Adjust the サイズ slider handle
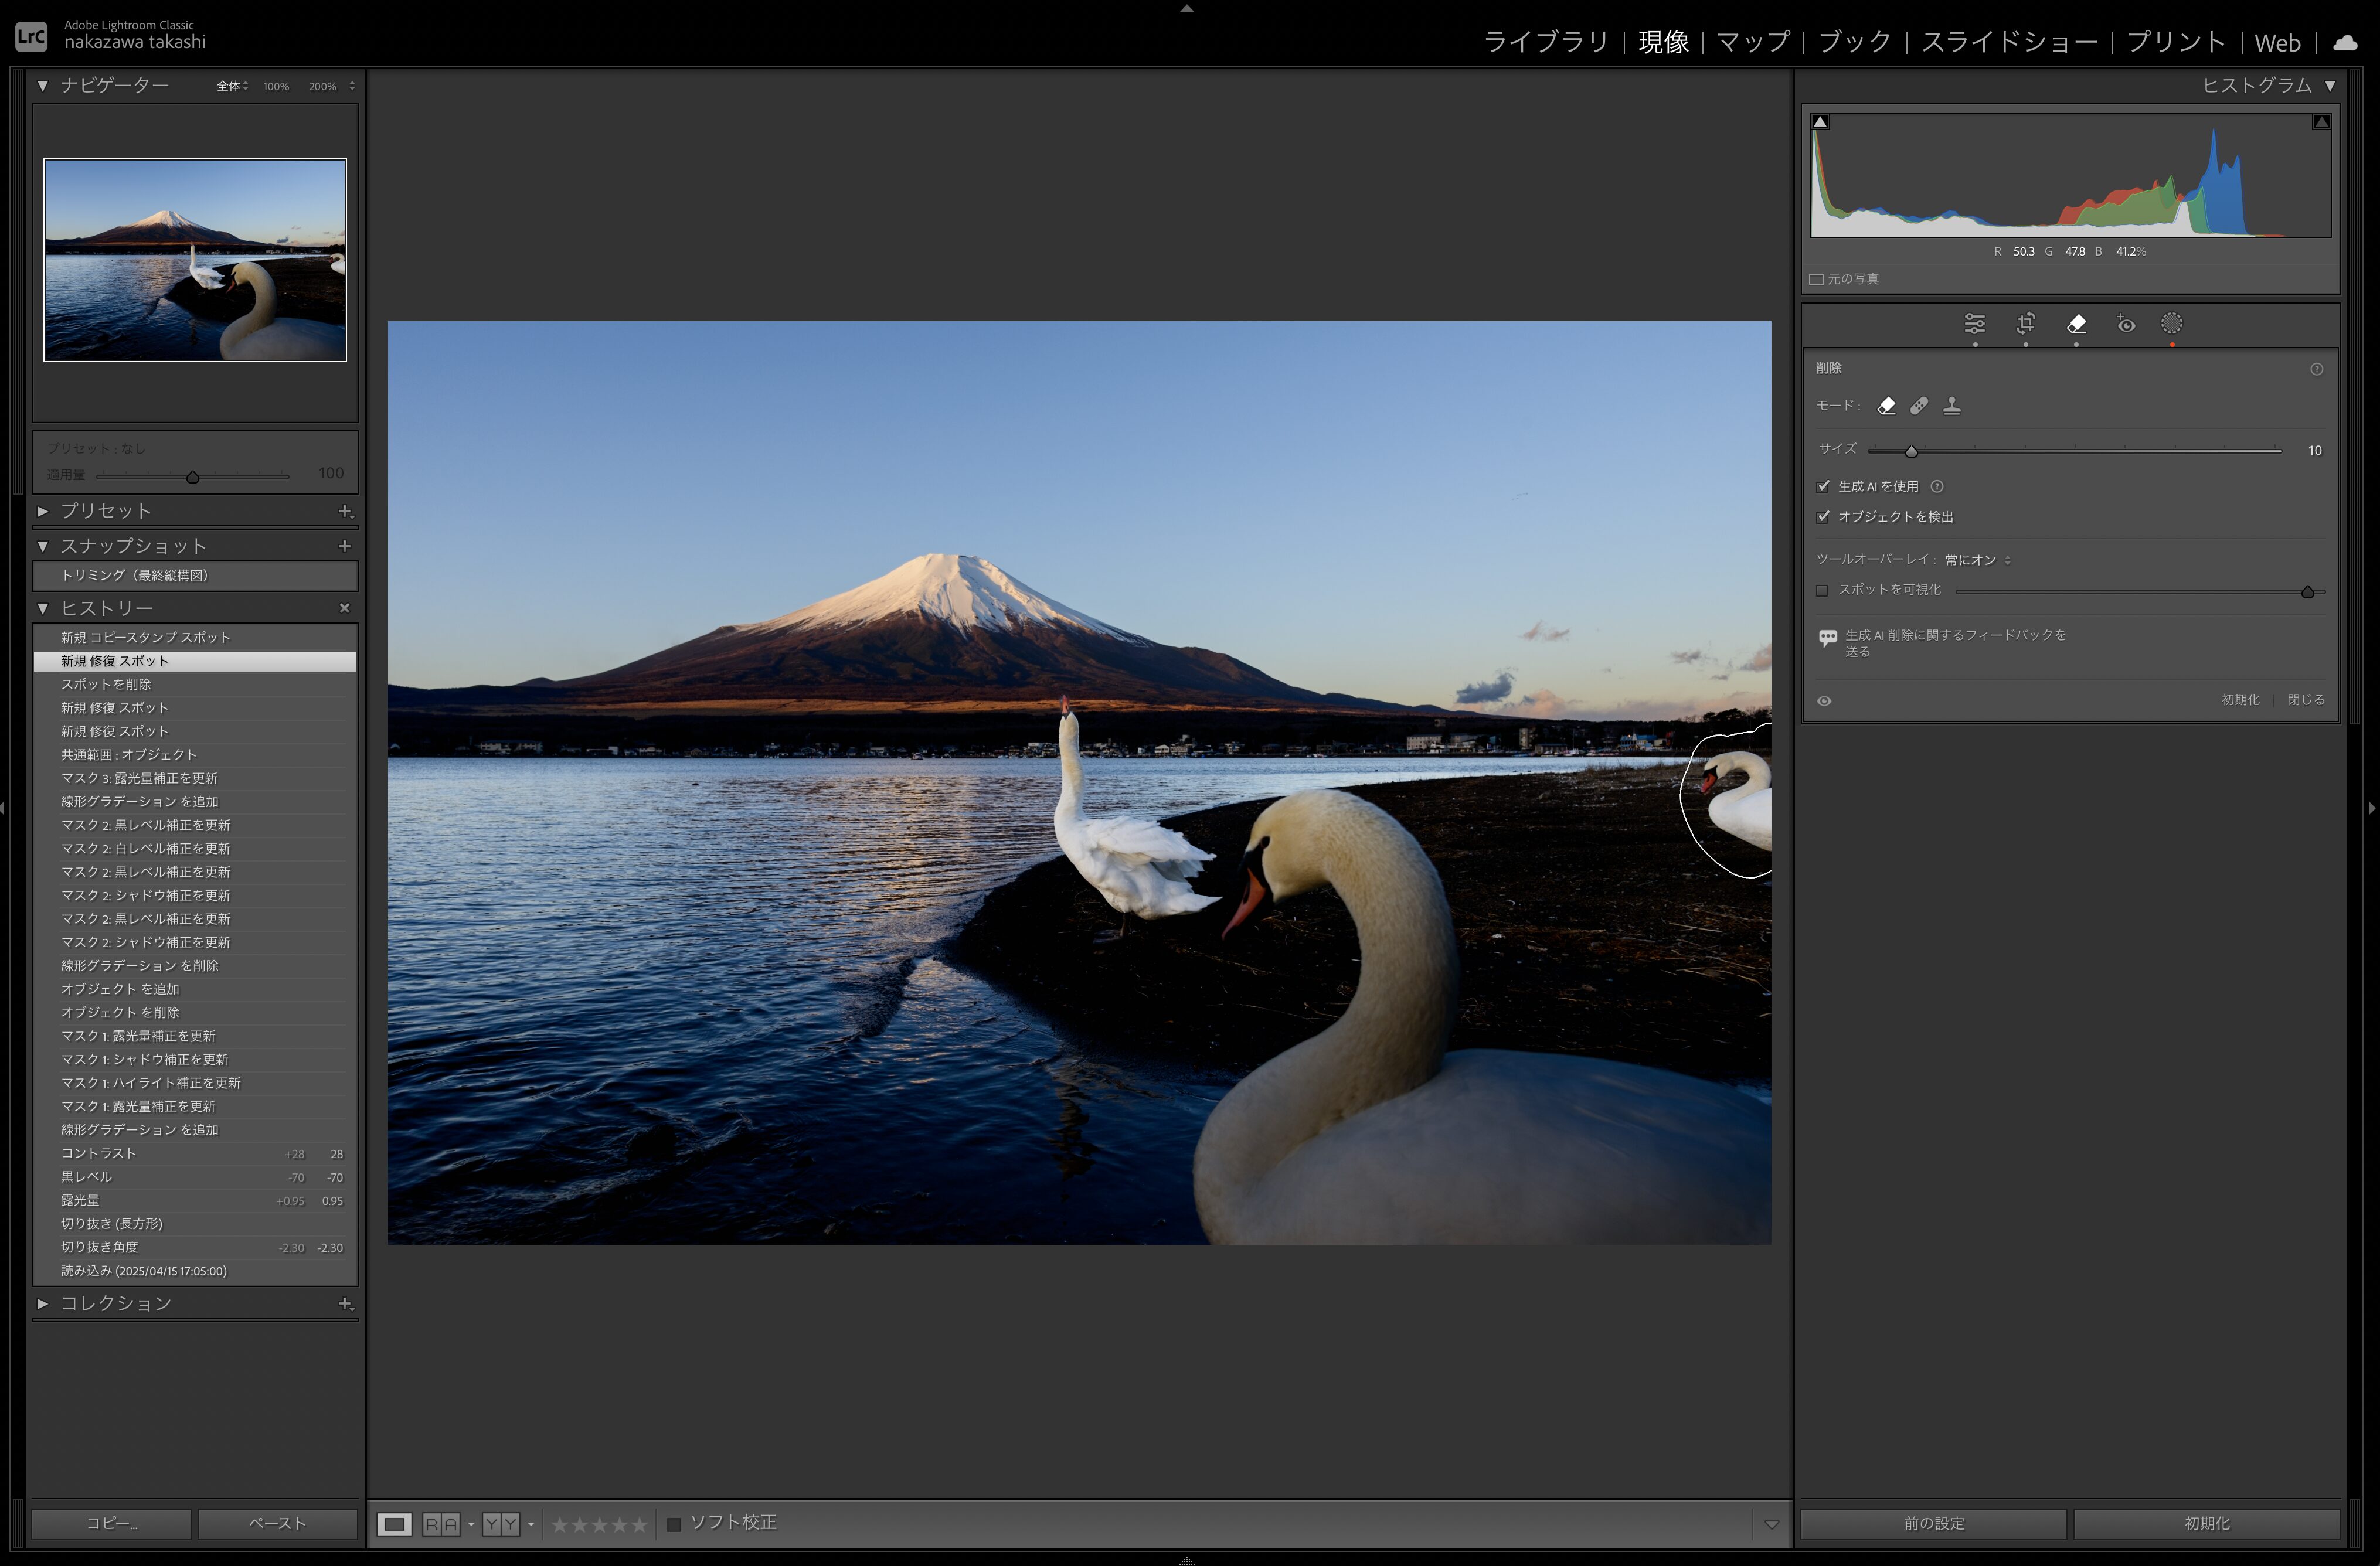 click(1911, 451)
